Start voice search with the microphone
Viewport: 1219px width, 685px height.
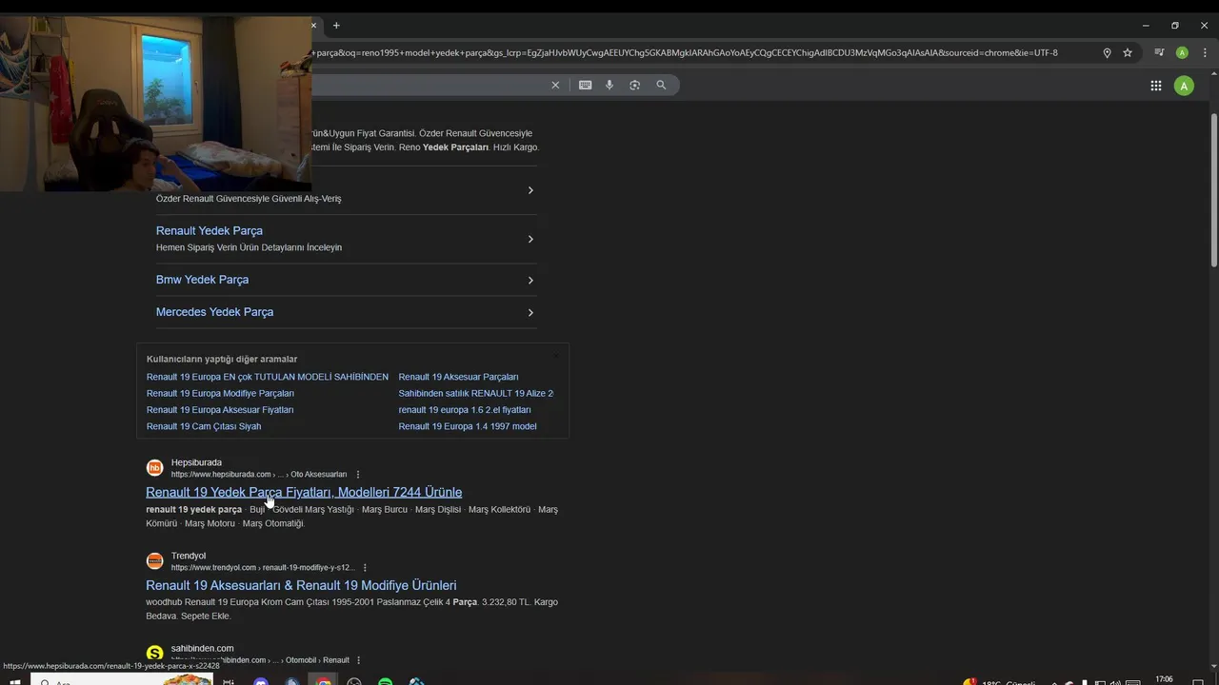point(609,86)
